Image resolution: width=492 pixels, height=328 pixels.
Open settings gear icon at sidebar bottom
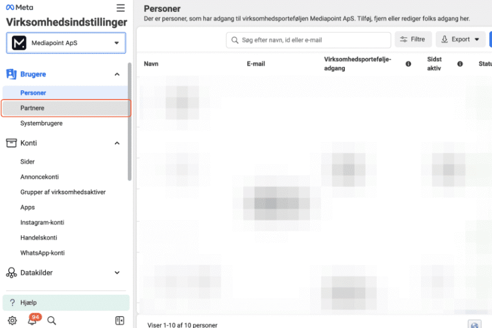[x=12, y=320]
